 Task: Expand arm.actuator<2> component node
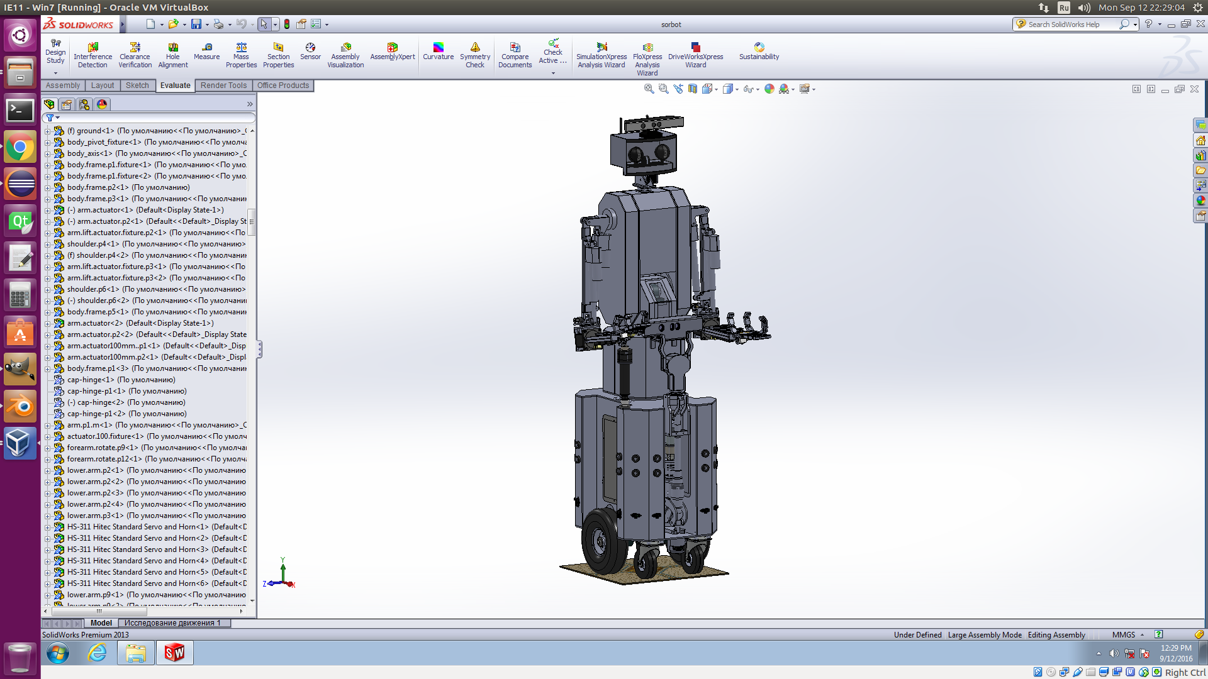coord(47,323)
